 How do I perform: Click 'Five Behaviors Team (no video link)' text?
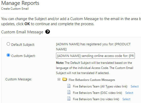tap(96, 99)
